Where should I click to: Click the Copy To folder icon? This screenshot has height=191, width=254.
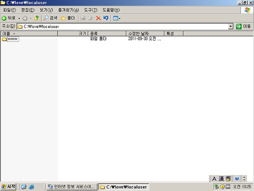91,18
